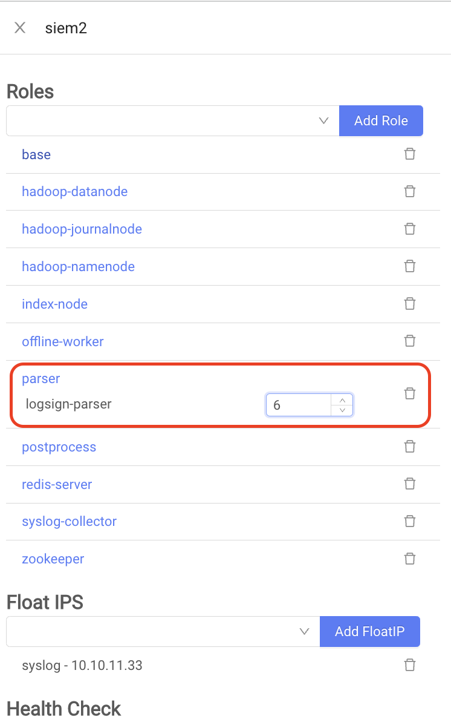The height and width of the screenshot is (722, 451).
Task: Delete the zookeeper role
Action: [410, 559]
